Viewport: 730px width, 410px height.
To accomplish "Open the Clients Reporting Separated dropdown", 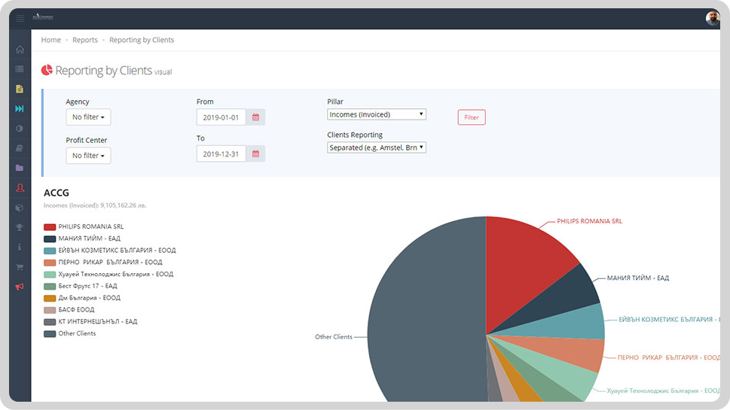I will [376, 147].
